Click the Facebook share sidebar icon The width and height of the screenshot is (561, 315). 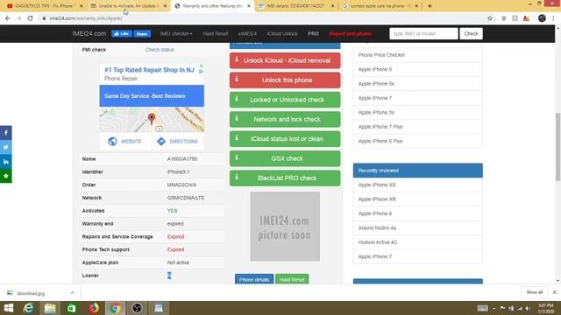coord(6,133)
